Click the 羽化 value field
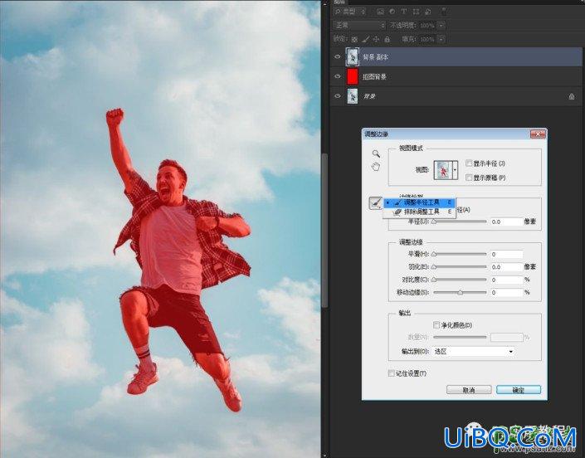 click(506, 267)
